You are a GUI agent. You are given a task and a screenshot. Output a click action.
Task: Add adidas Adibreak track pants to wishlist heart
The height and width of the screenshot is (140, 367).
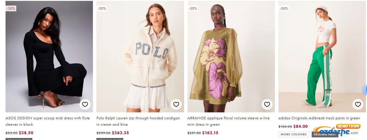358,104
